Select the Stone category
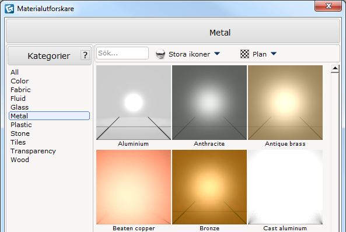 coord(20,133)
